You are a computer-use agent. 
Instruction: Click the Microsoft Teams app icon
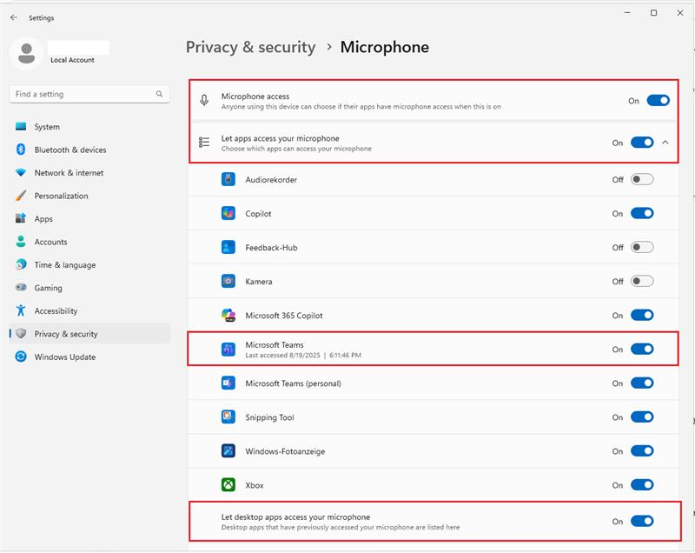click(228, 350)
